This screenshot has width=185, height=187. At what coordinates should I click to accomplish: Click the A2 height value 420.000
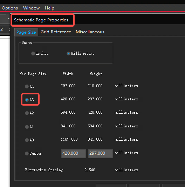95,112
